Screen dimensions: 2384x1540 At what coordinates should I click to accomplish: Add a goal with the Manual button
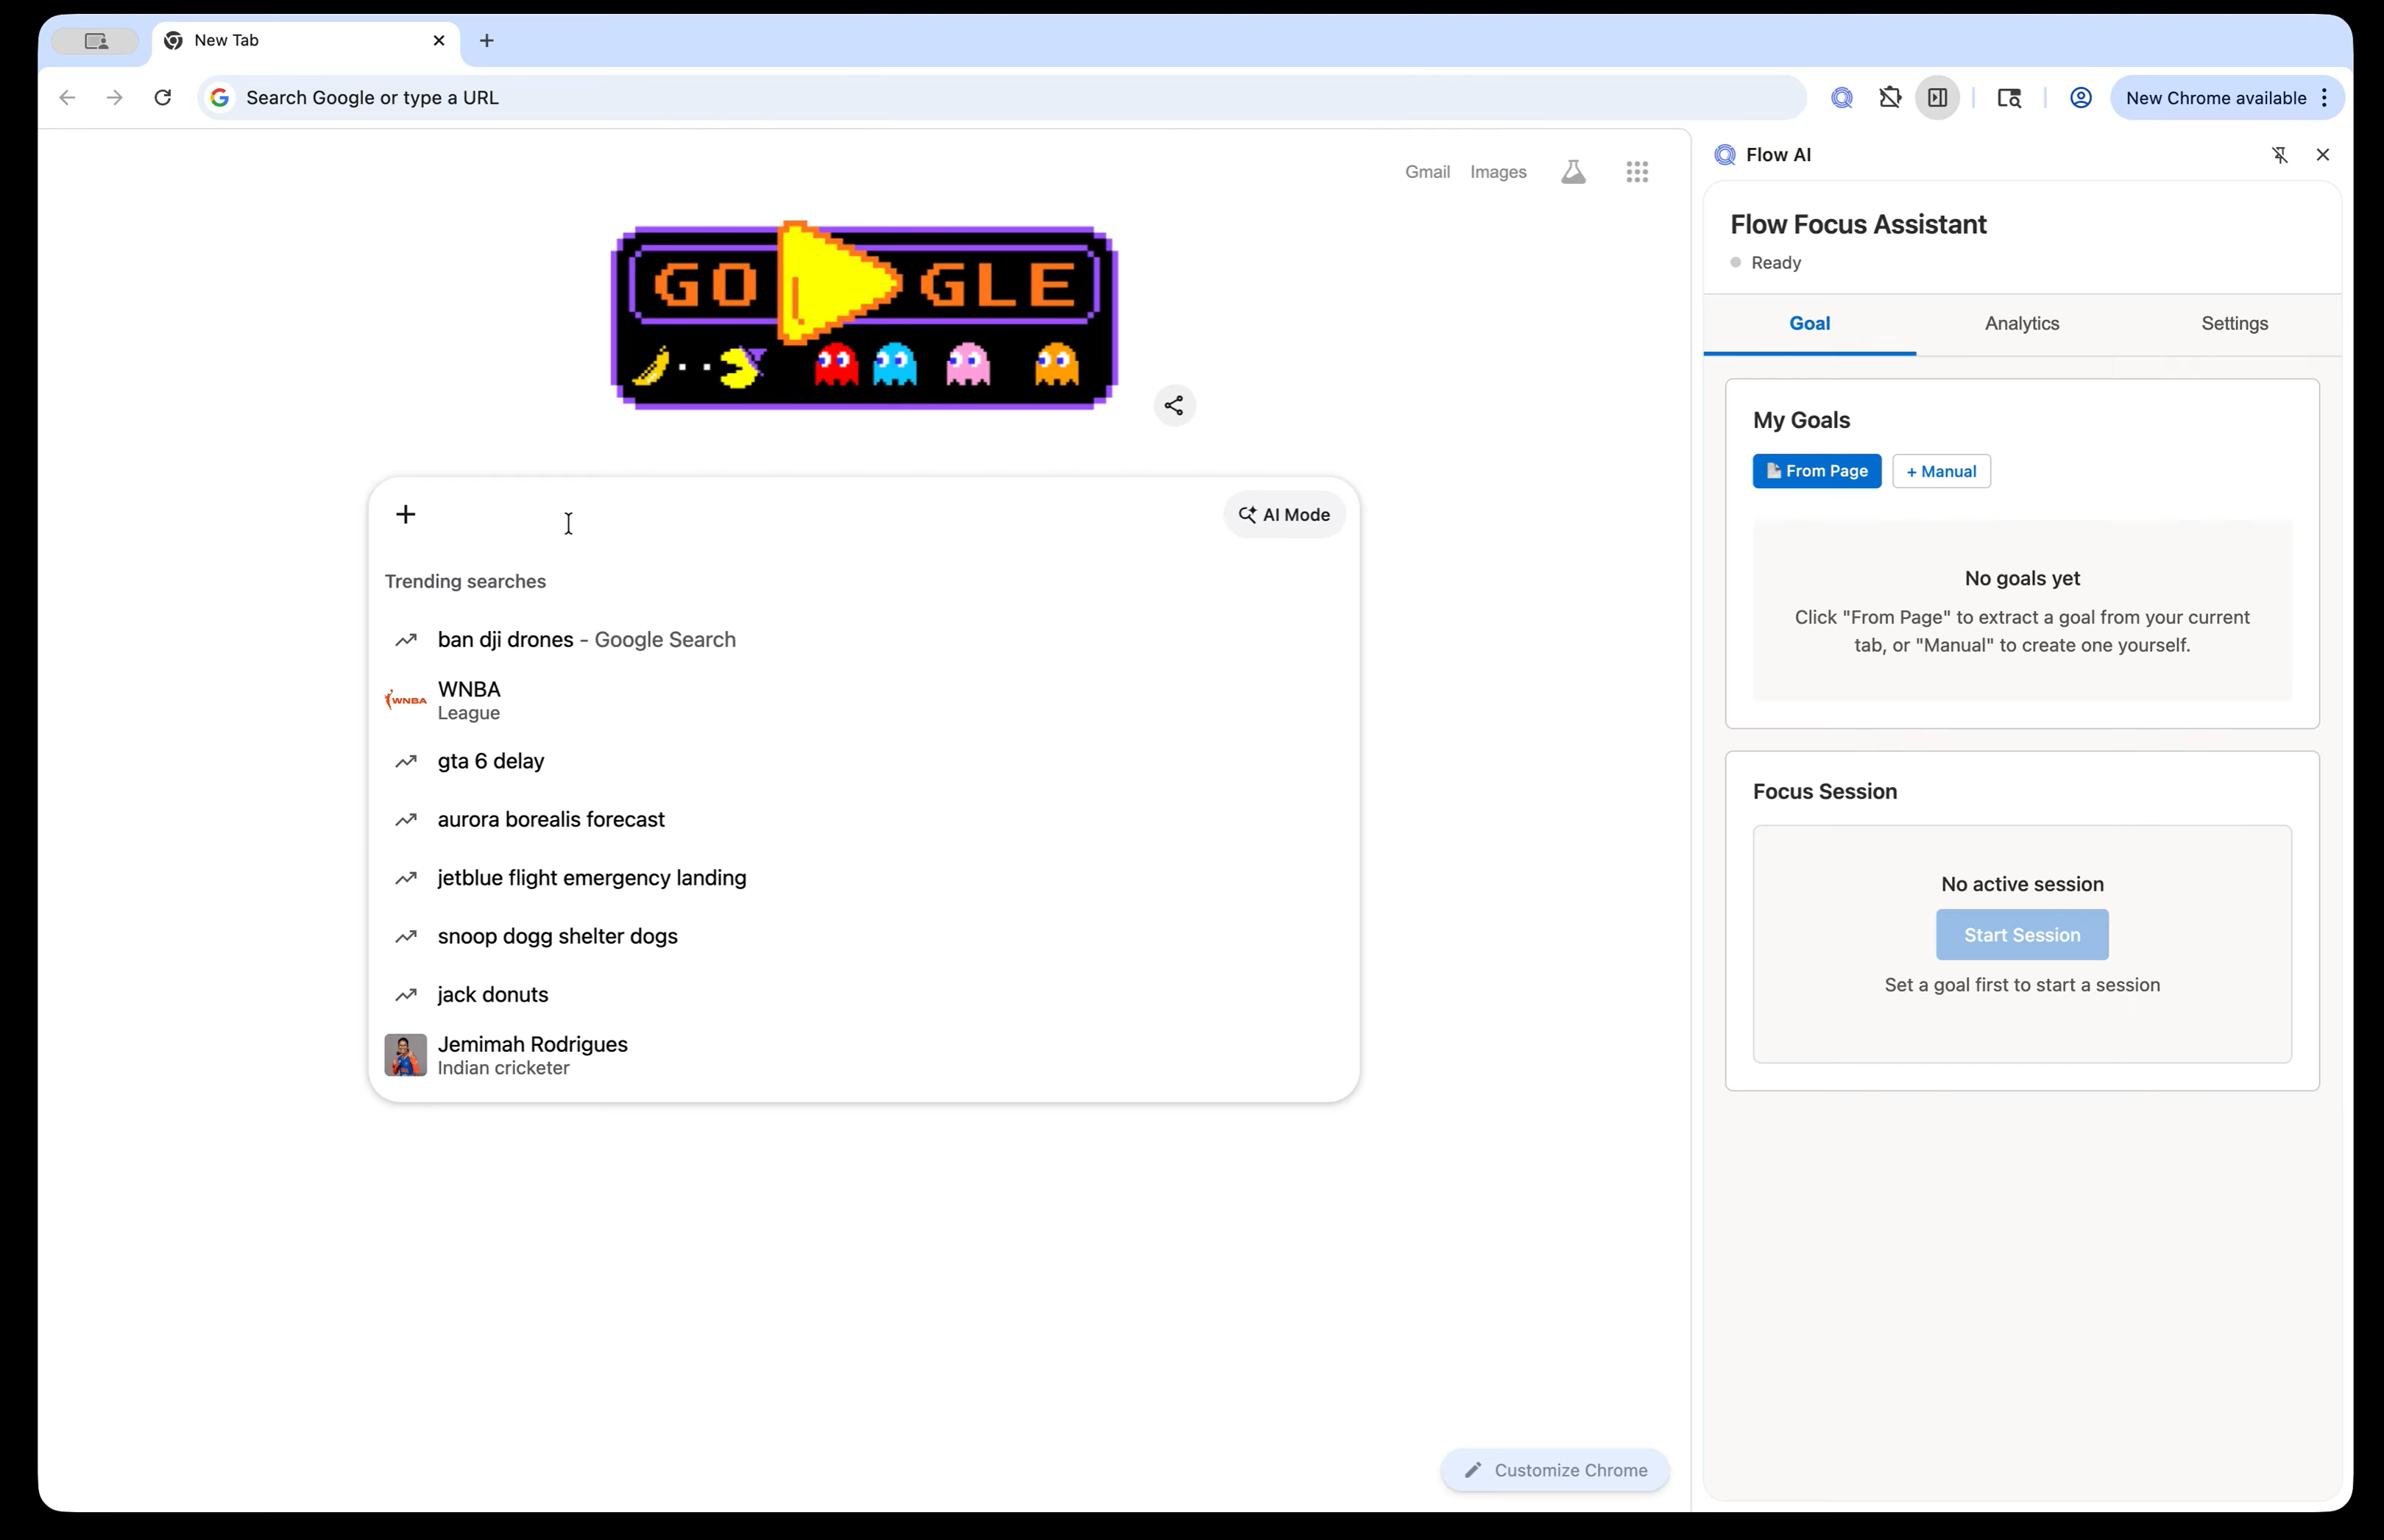coord(1939,471)
